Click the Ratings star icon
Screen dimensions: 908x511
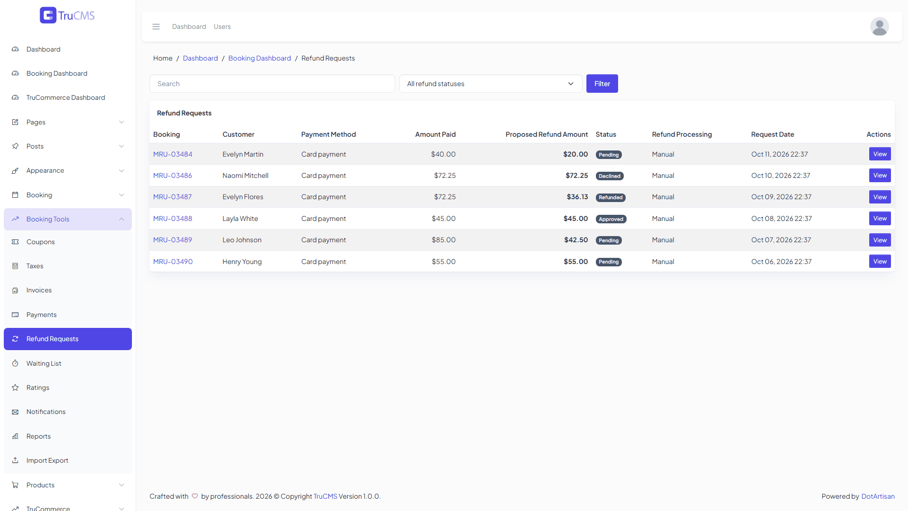[x=15, y=388]
